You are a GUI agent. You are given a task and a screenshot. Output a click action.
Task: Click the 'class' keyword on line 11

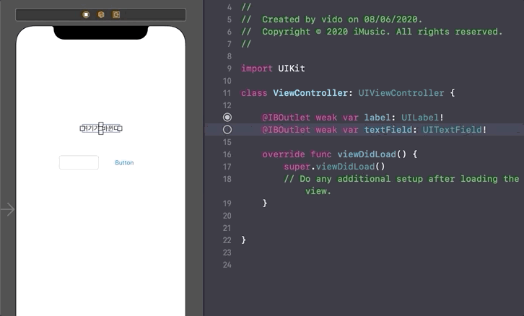254,93
